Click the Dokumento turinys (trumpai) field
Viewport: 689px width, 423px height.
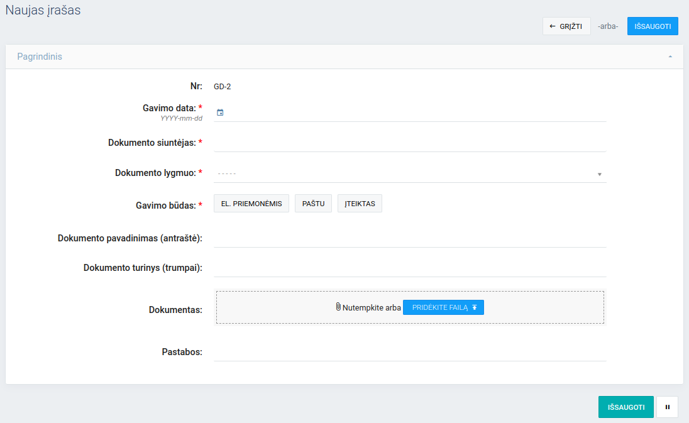pyautogui.click(x=409, y=268)
